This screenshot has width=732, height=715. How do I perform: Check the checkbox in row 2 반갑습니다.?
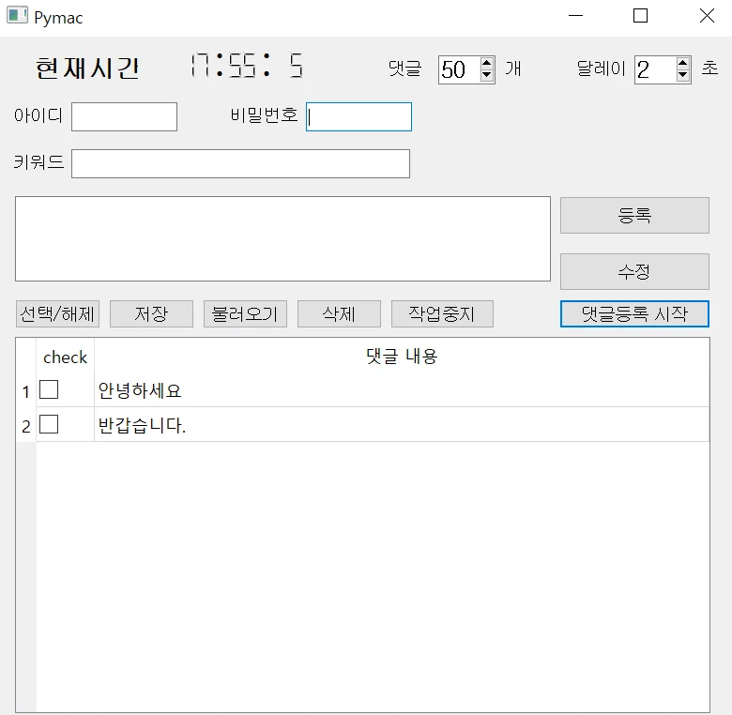[x=49, y=424]
